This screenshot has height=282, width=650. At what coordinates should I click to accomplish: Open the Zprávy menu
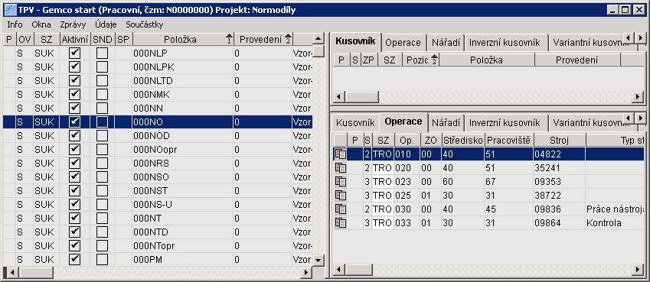pyautogui.click(x=73, y=24)
